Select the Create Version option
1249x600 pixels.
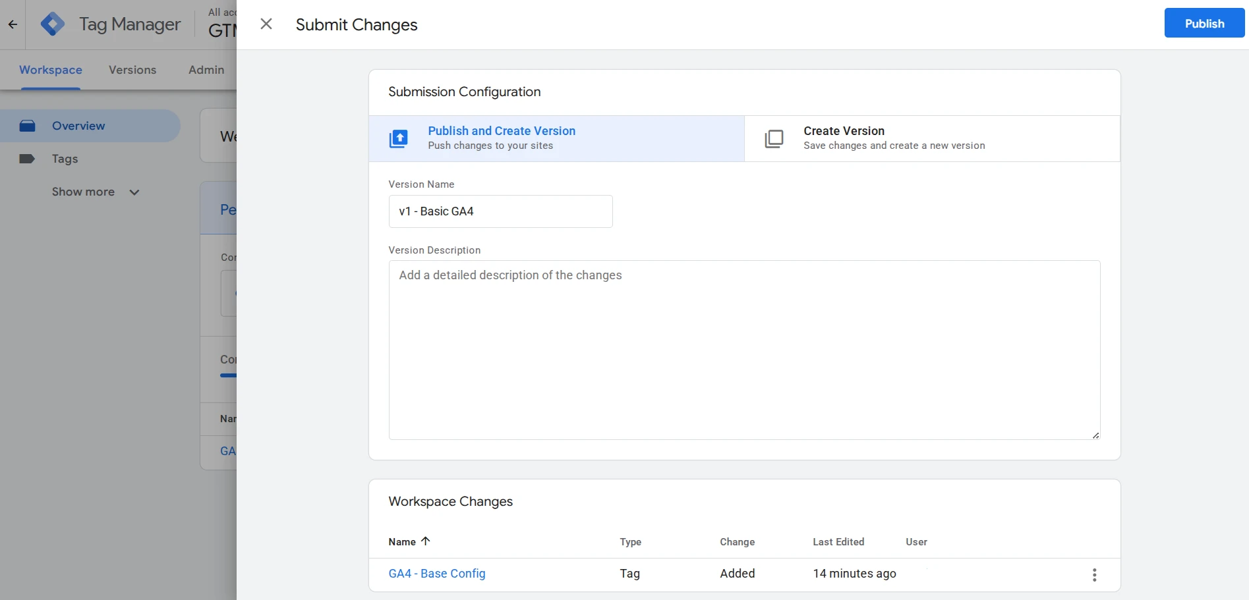932,138
